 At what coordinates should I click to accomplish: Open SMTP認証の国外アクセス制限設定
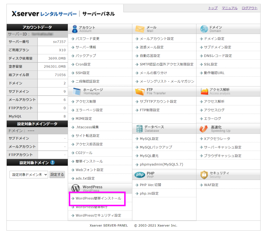tap(166, 64)
